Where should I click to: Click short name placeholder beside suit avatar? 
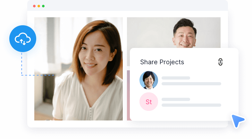pos(176,78)
